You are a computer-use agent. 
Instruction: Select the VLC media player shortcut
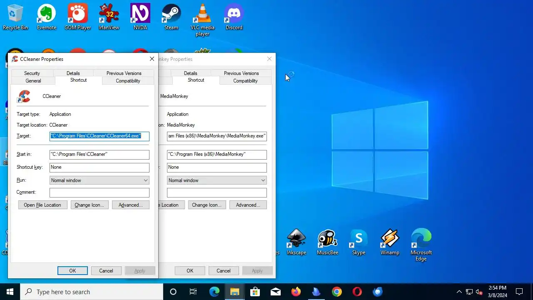(202, 20)
